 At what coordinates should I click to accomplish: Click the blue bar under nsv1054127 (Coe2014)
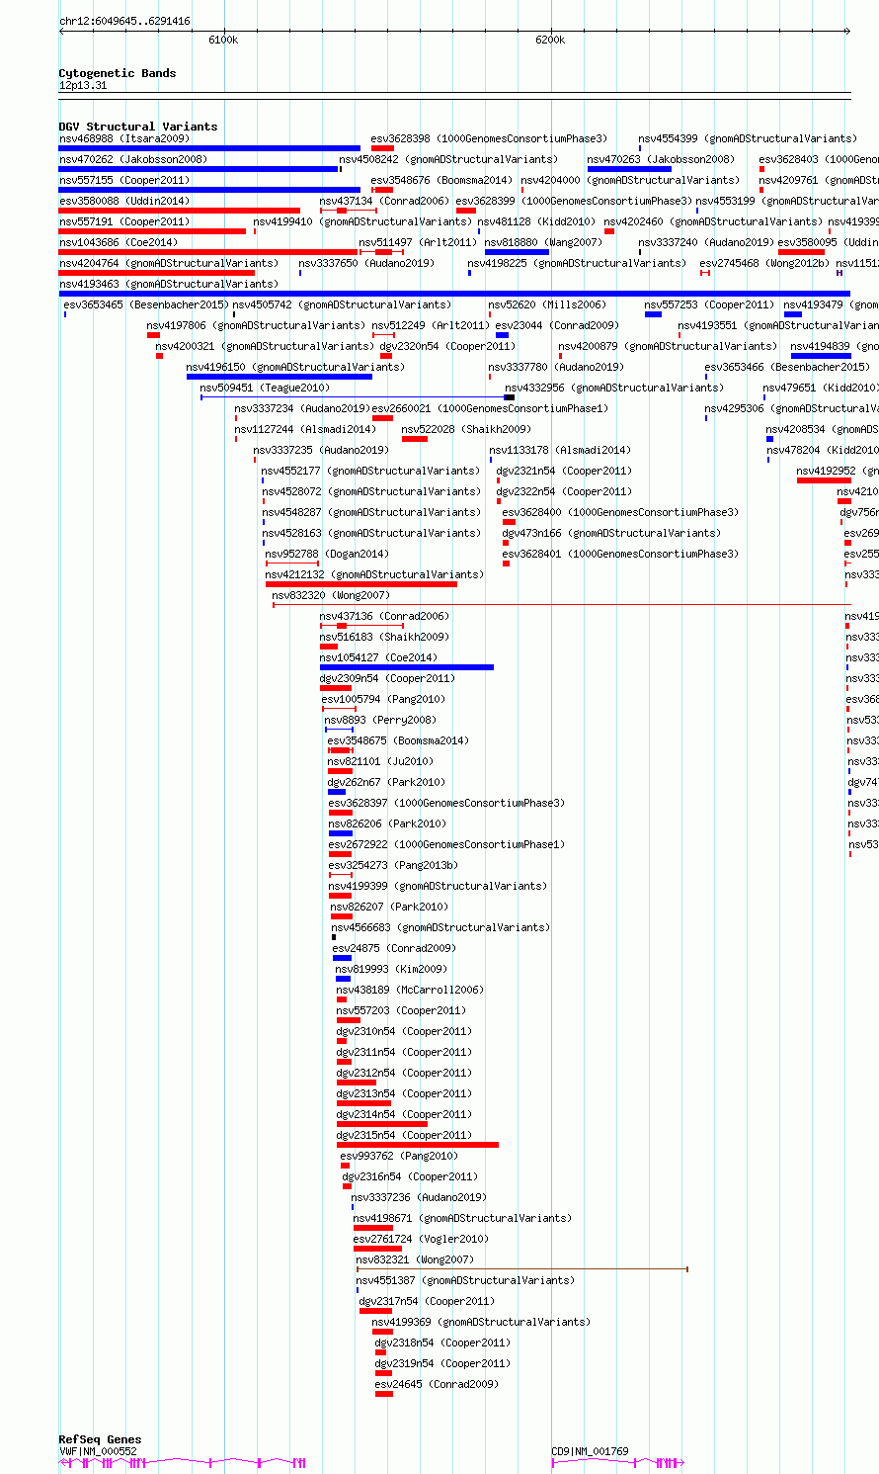click(x=407, y=667)
